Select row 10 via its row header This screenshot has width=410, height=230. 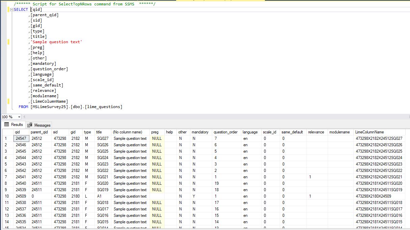[x=7, y=196]
